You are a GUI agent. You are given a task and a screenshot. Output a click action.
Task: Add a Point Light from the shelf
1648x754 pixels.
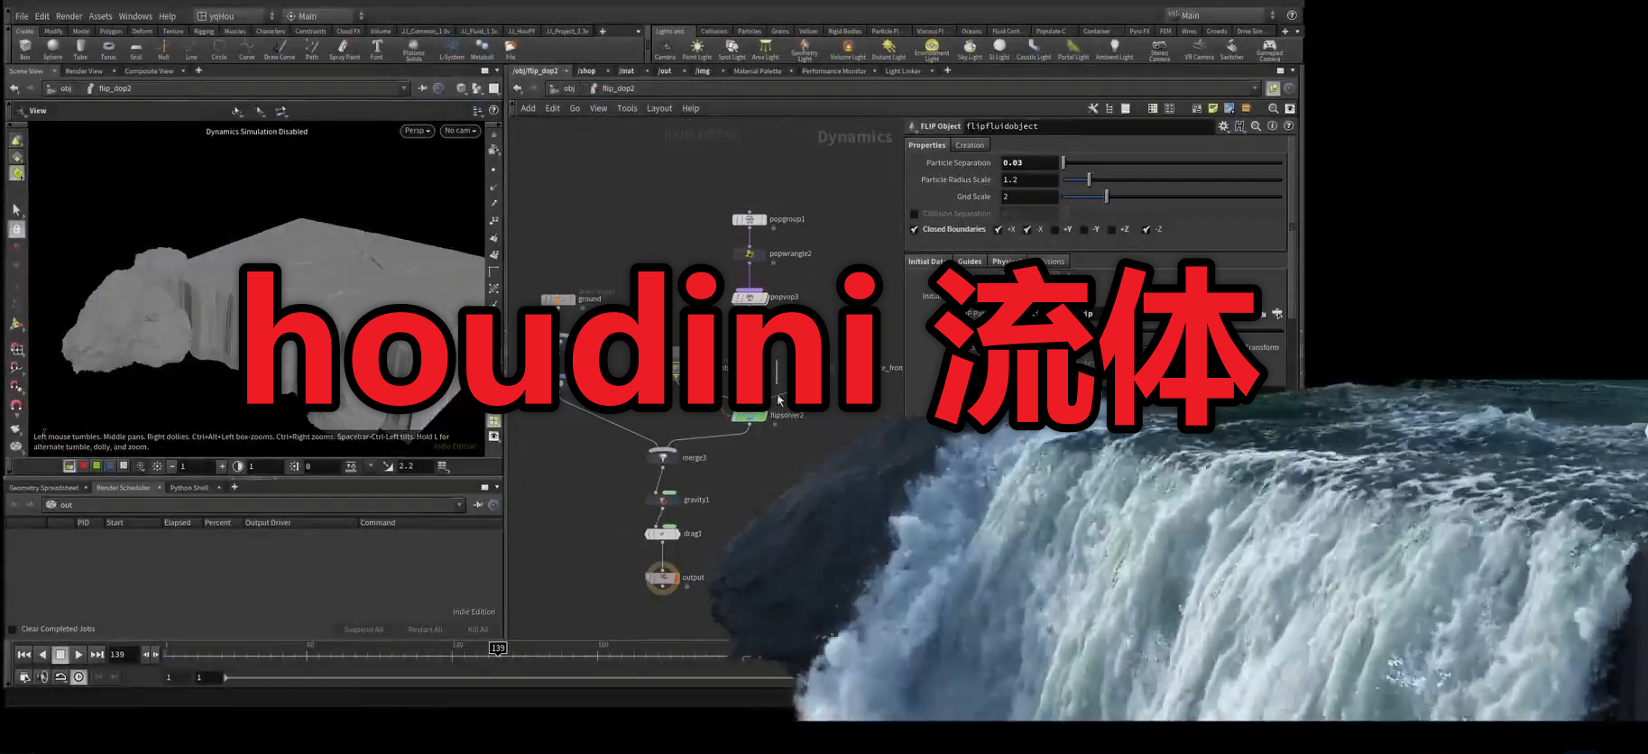tap(696, 50)
